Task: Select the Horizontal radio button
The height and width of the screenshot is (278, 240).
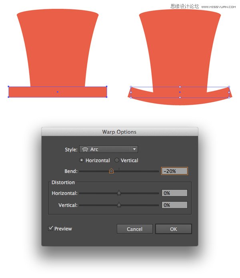Action: 82,160
